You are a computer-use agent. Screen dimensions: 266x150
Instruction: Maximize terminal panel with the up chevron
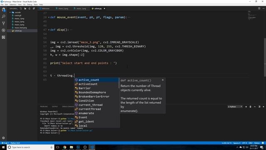click(255, 107)
